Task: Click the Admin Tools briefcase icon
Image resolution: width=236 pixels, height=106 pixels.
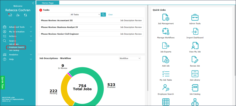Action: pyautogui.click(x=195, y=18)
